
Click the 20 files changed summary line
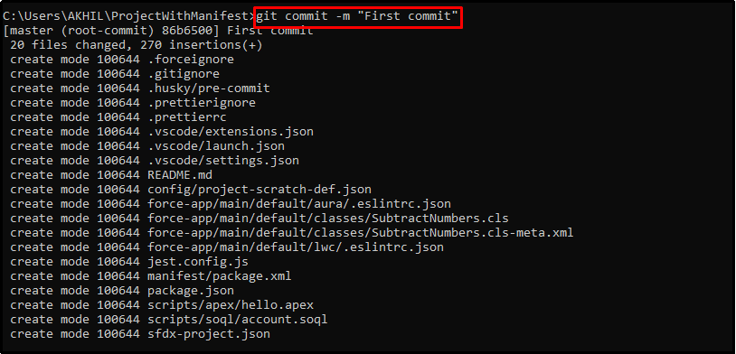click(x=137, y=45)
